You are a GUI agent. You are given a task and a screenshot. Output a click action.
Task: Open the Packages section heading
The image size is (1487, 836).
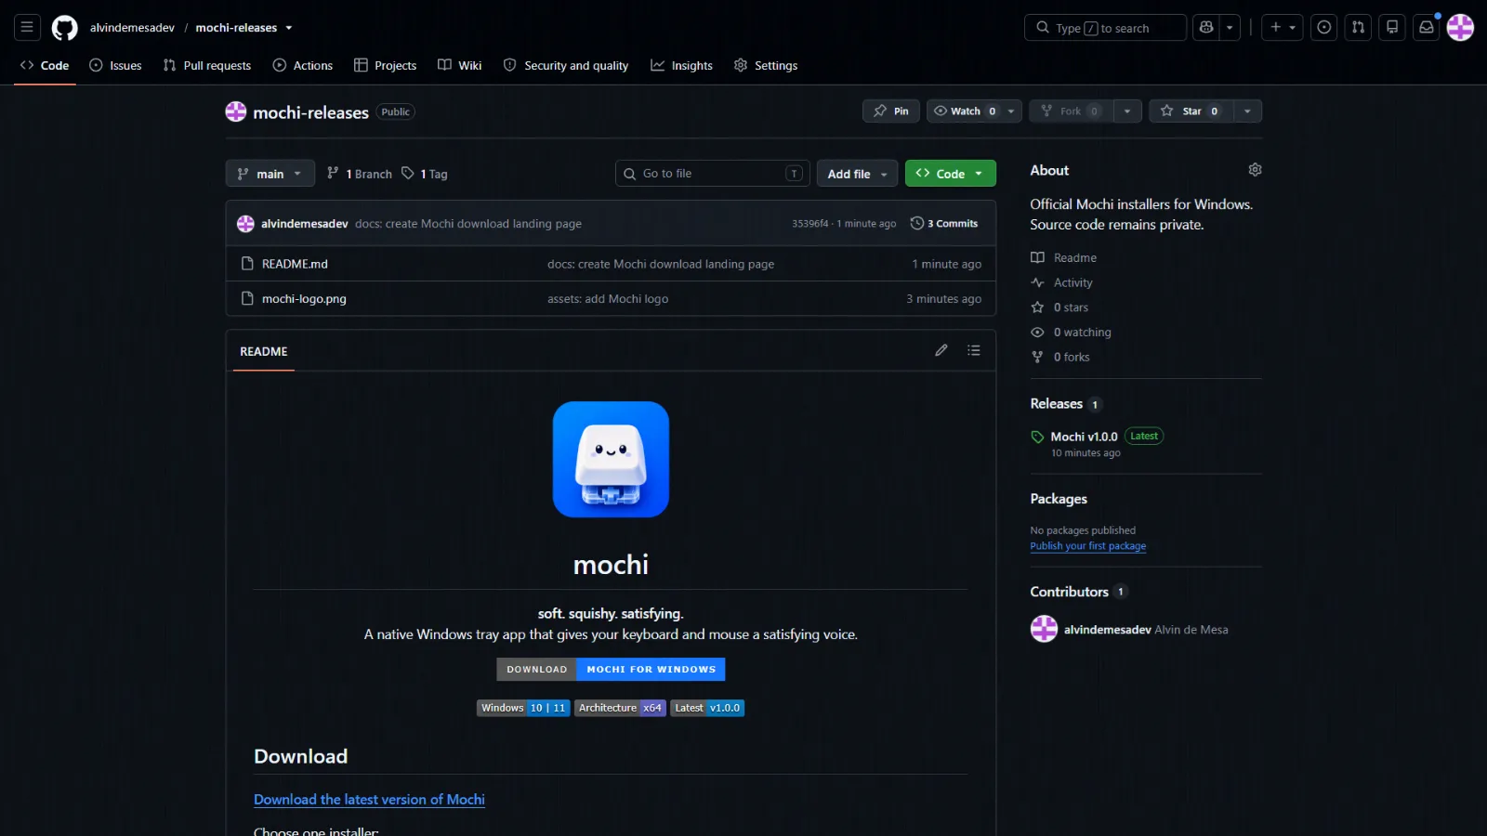pyautogui.click(x=1059, y=499)
